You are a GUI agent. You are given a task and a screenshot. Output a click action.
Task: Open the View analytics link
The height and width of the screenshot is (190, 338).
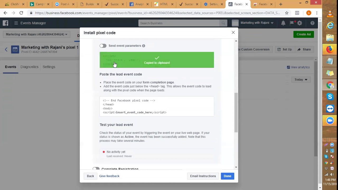coord(298,67)
